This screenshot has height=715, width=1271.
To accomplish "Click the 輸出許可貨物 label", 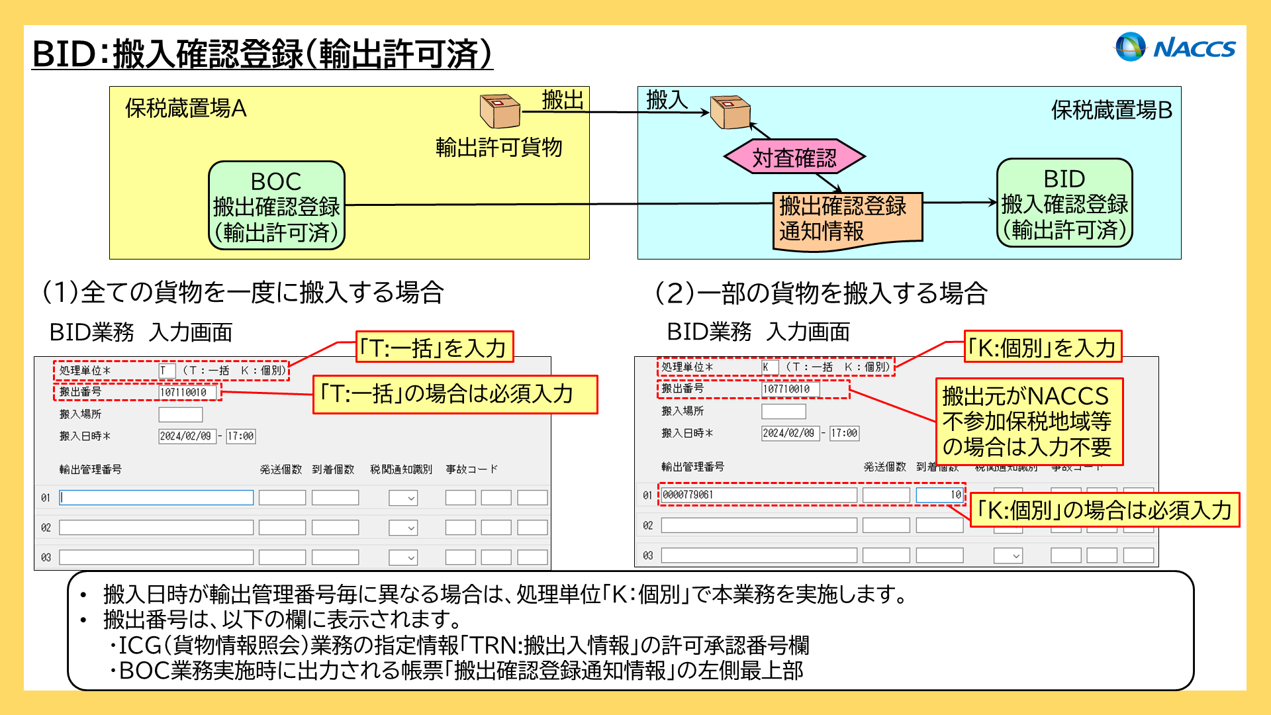I will coord(499,147).
